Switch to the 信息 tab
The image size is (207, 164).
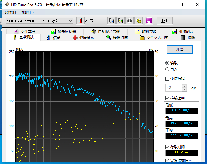tap(54, 38)
